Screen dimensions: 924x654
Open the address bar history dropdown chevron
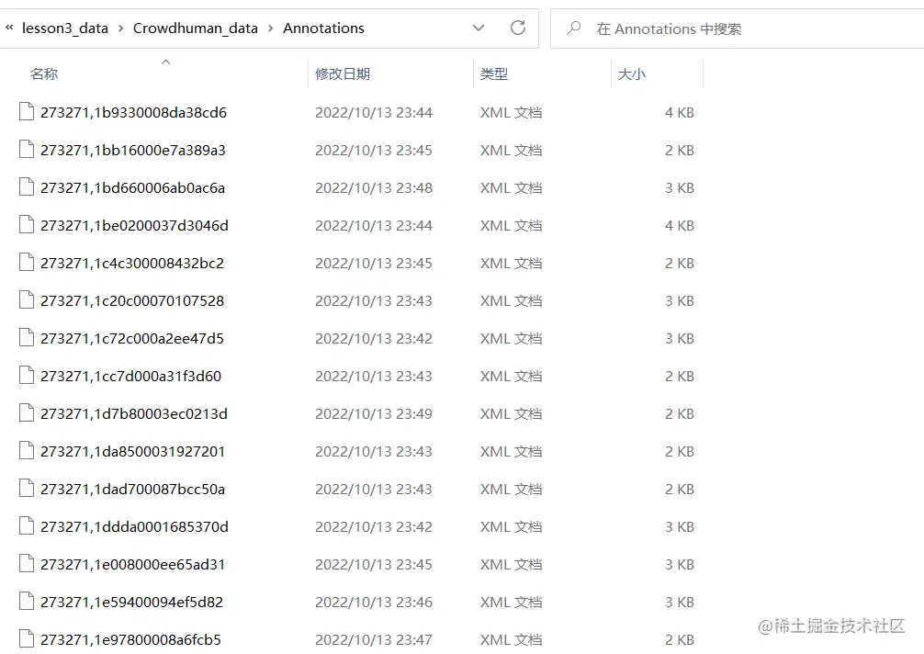(479, 28)
